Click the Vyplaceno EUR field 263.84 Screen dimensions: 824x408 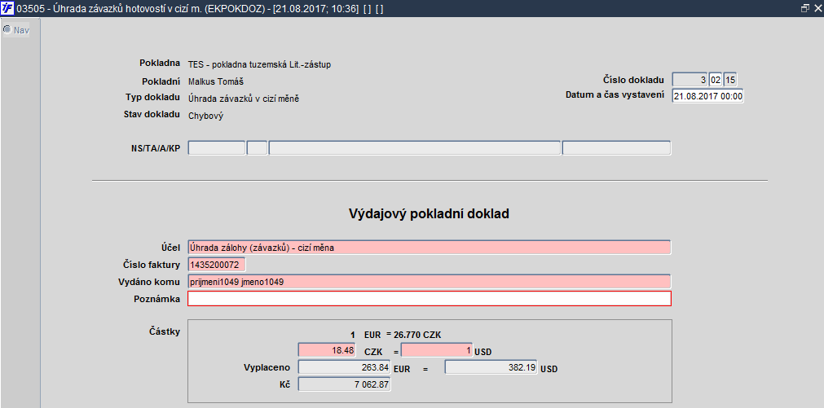(x=345, y=367)
